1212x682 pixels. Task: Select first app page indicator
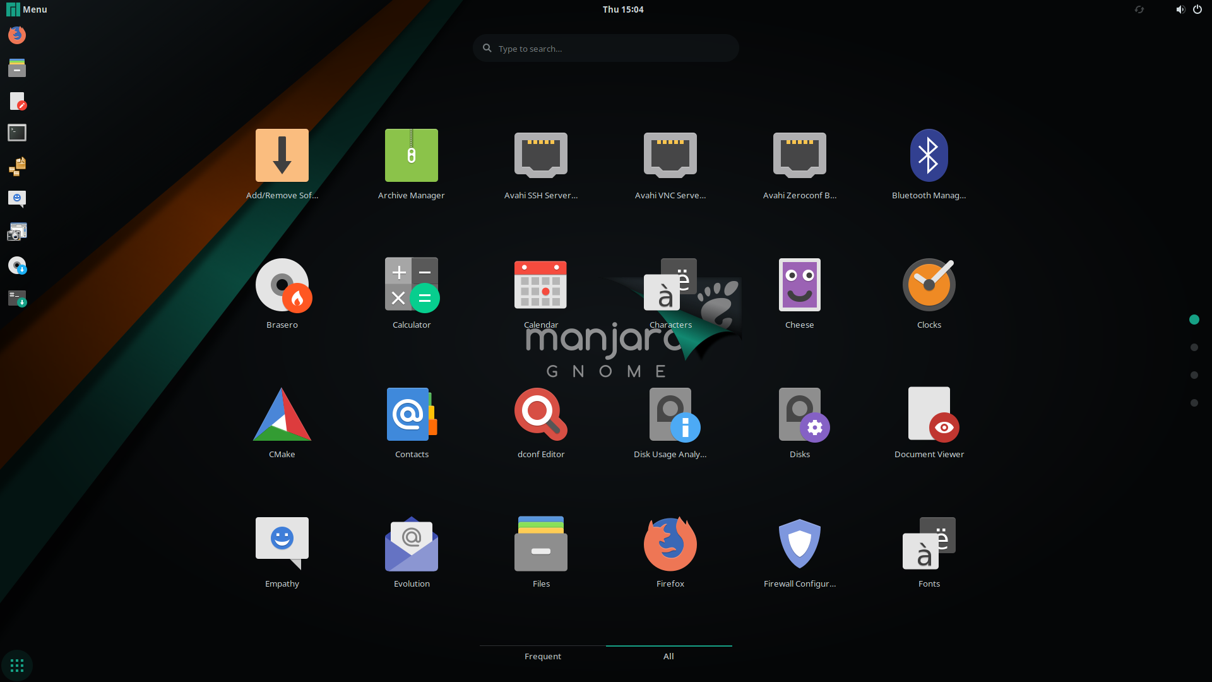pyautogui.click(x=1194, y=320)
